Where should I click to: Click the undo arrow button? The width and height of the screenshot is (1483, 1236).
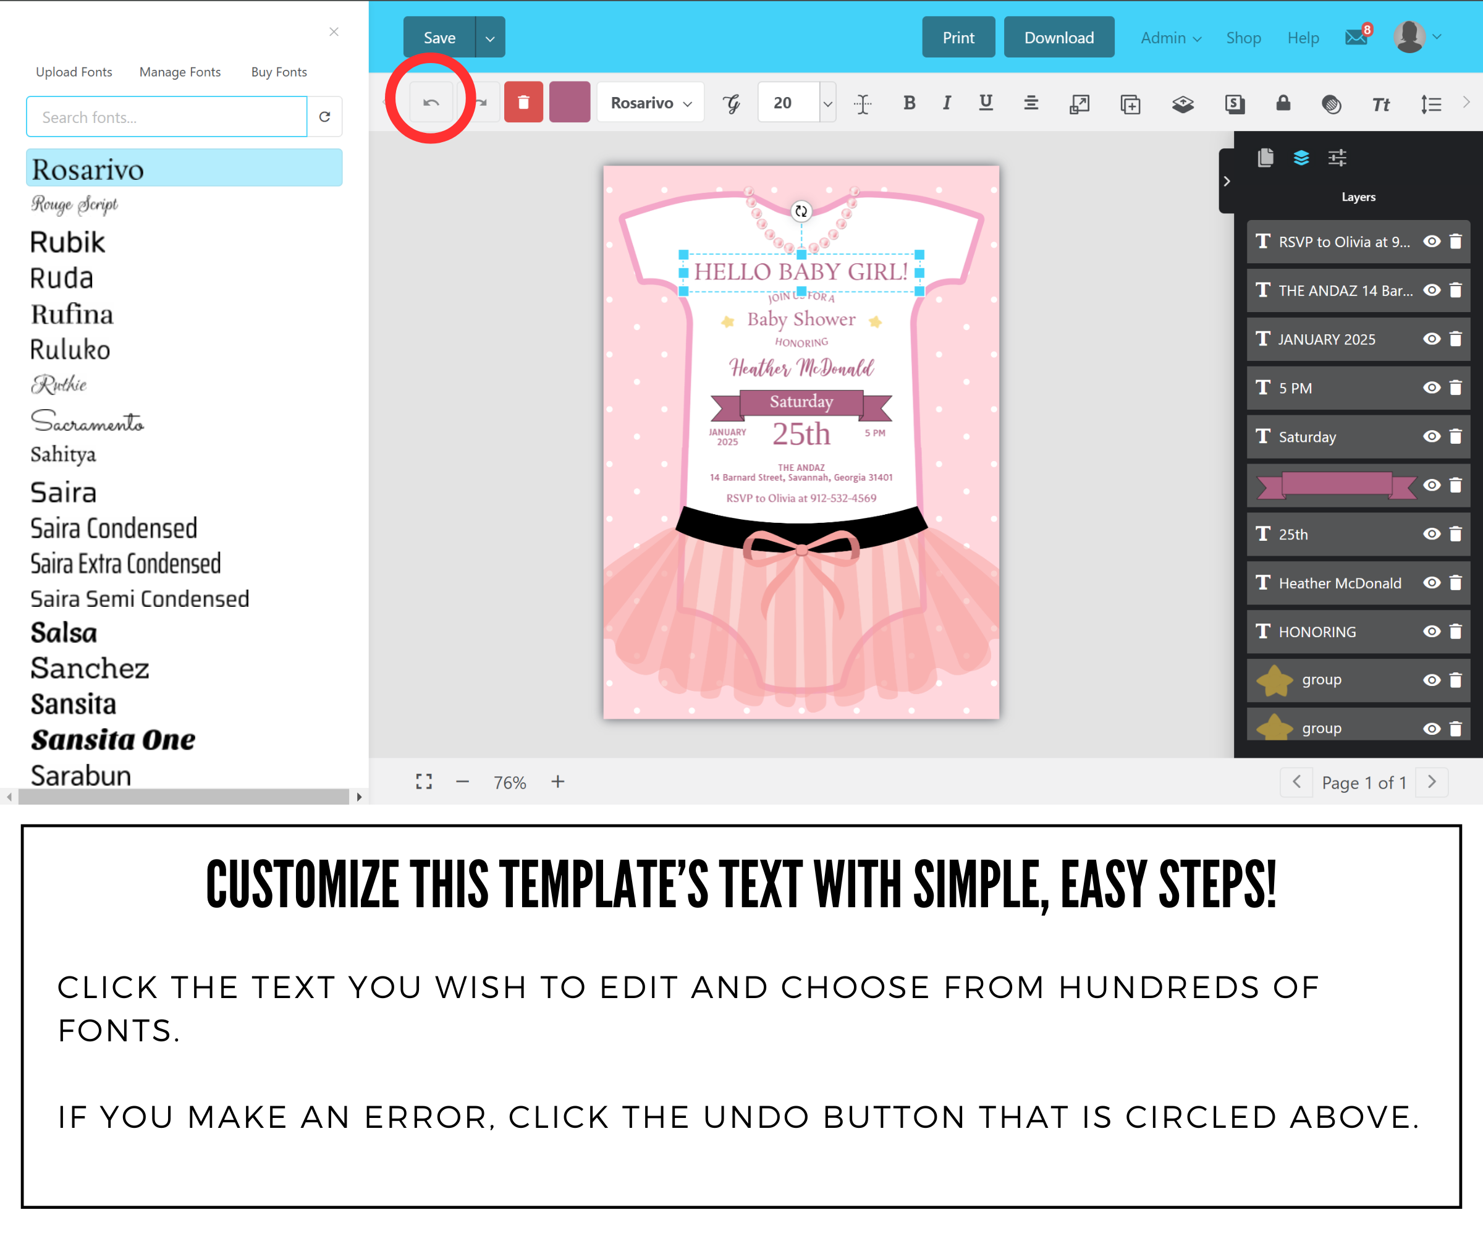tap(431, 103)
